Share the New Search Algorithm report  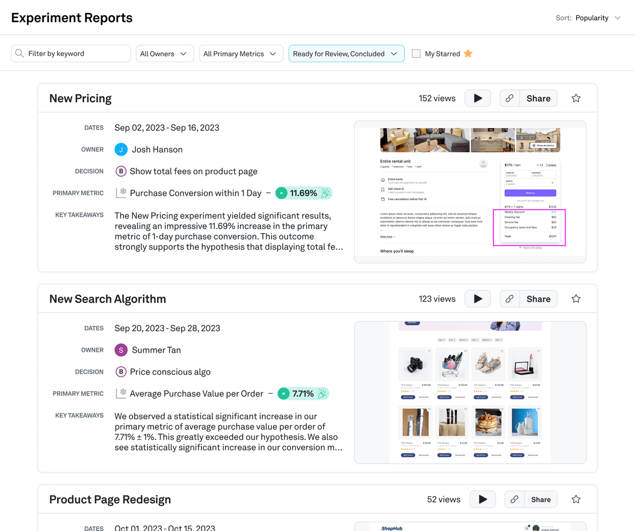[538, 298]
